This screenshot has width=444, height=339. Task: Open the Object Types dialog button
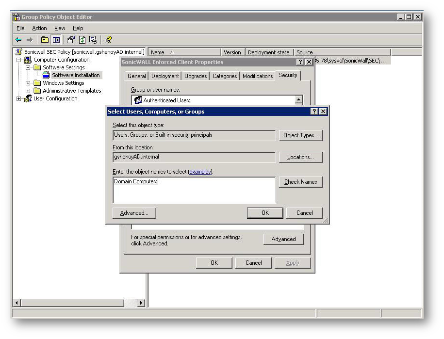click(x=300, y=135)
